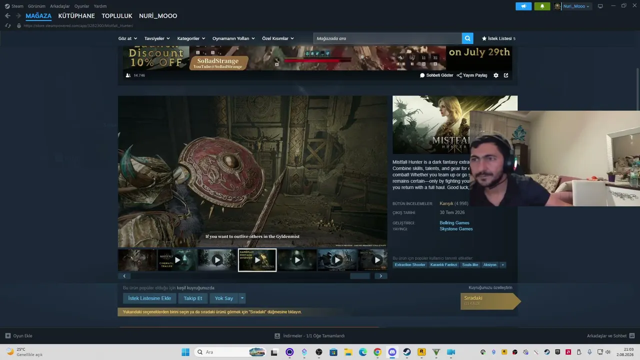640x360 pixels.
Task: Open the Arkadaşlar ve Sohbet panel
Action: (x=610, y=336)
